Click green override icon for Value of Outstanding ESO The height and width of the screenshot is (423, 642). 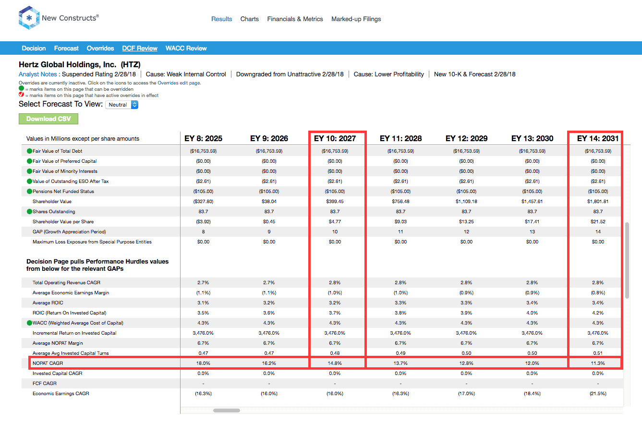(29, 181)
